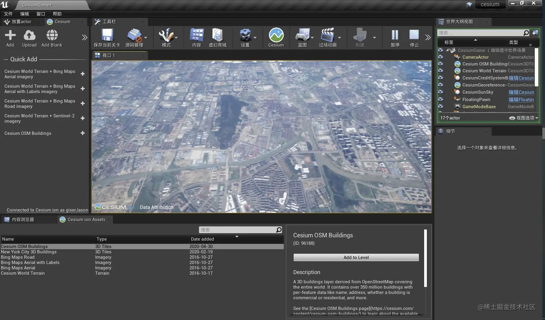Open 设置 dropdown arrow
The image size is (545, 320).
point(255,37)
